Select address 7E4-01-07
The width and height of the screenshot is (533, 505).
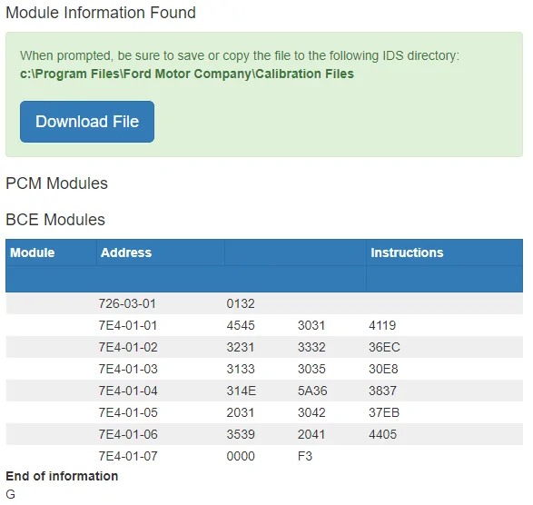point(128,456)
